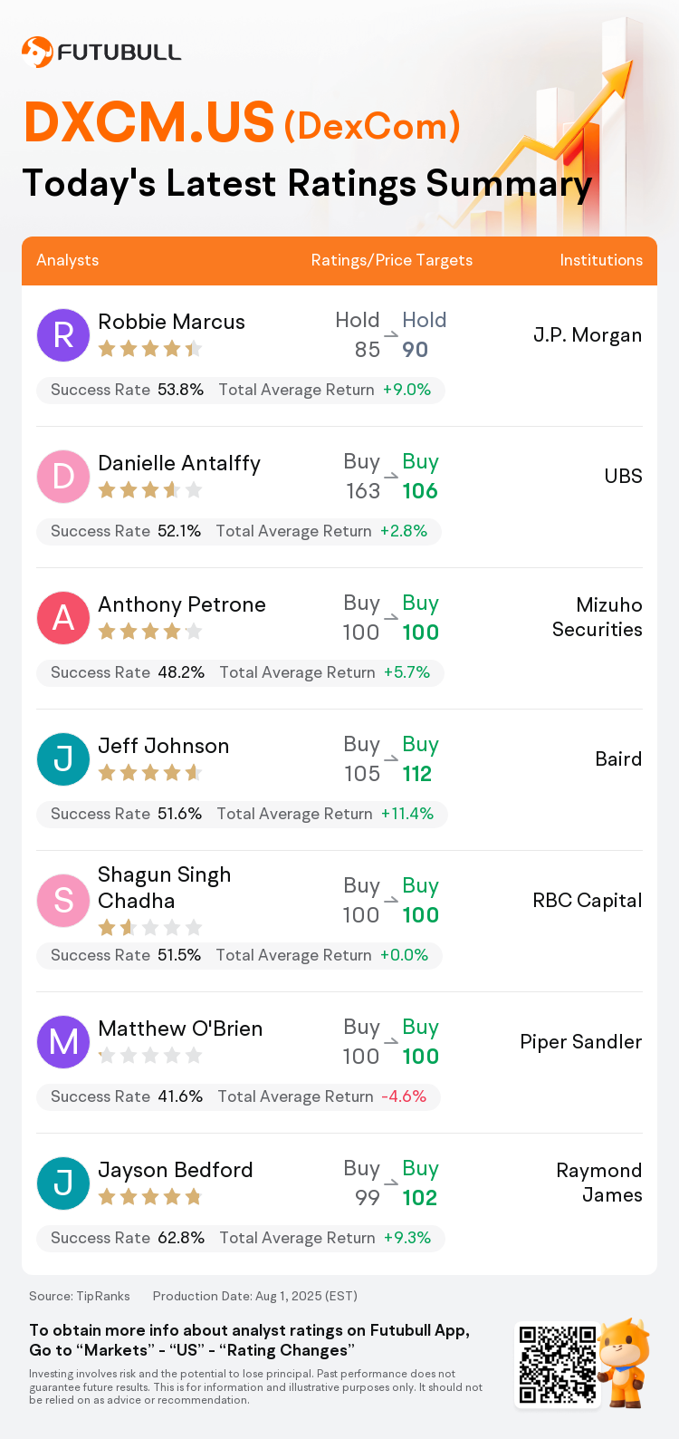Tap Shagun Singh Chadha S avatar
This screenshot has height=1439, width=679.
tap(63, 901)
